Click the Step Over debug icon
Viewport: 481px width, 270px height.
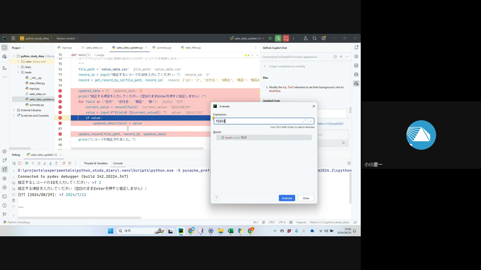(x=39, y=163)
